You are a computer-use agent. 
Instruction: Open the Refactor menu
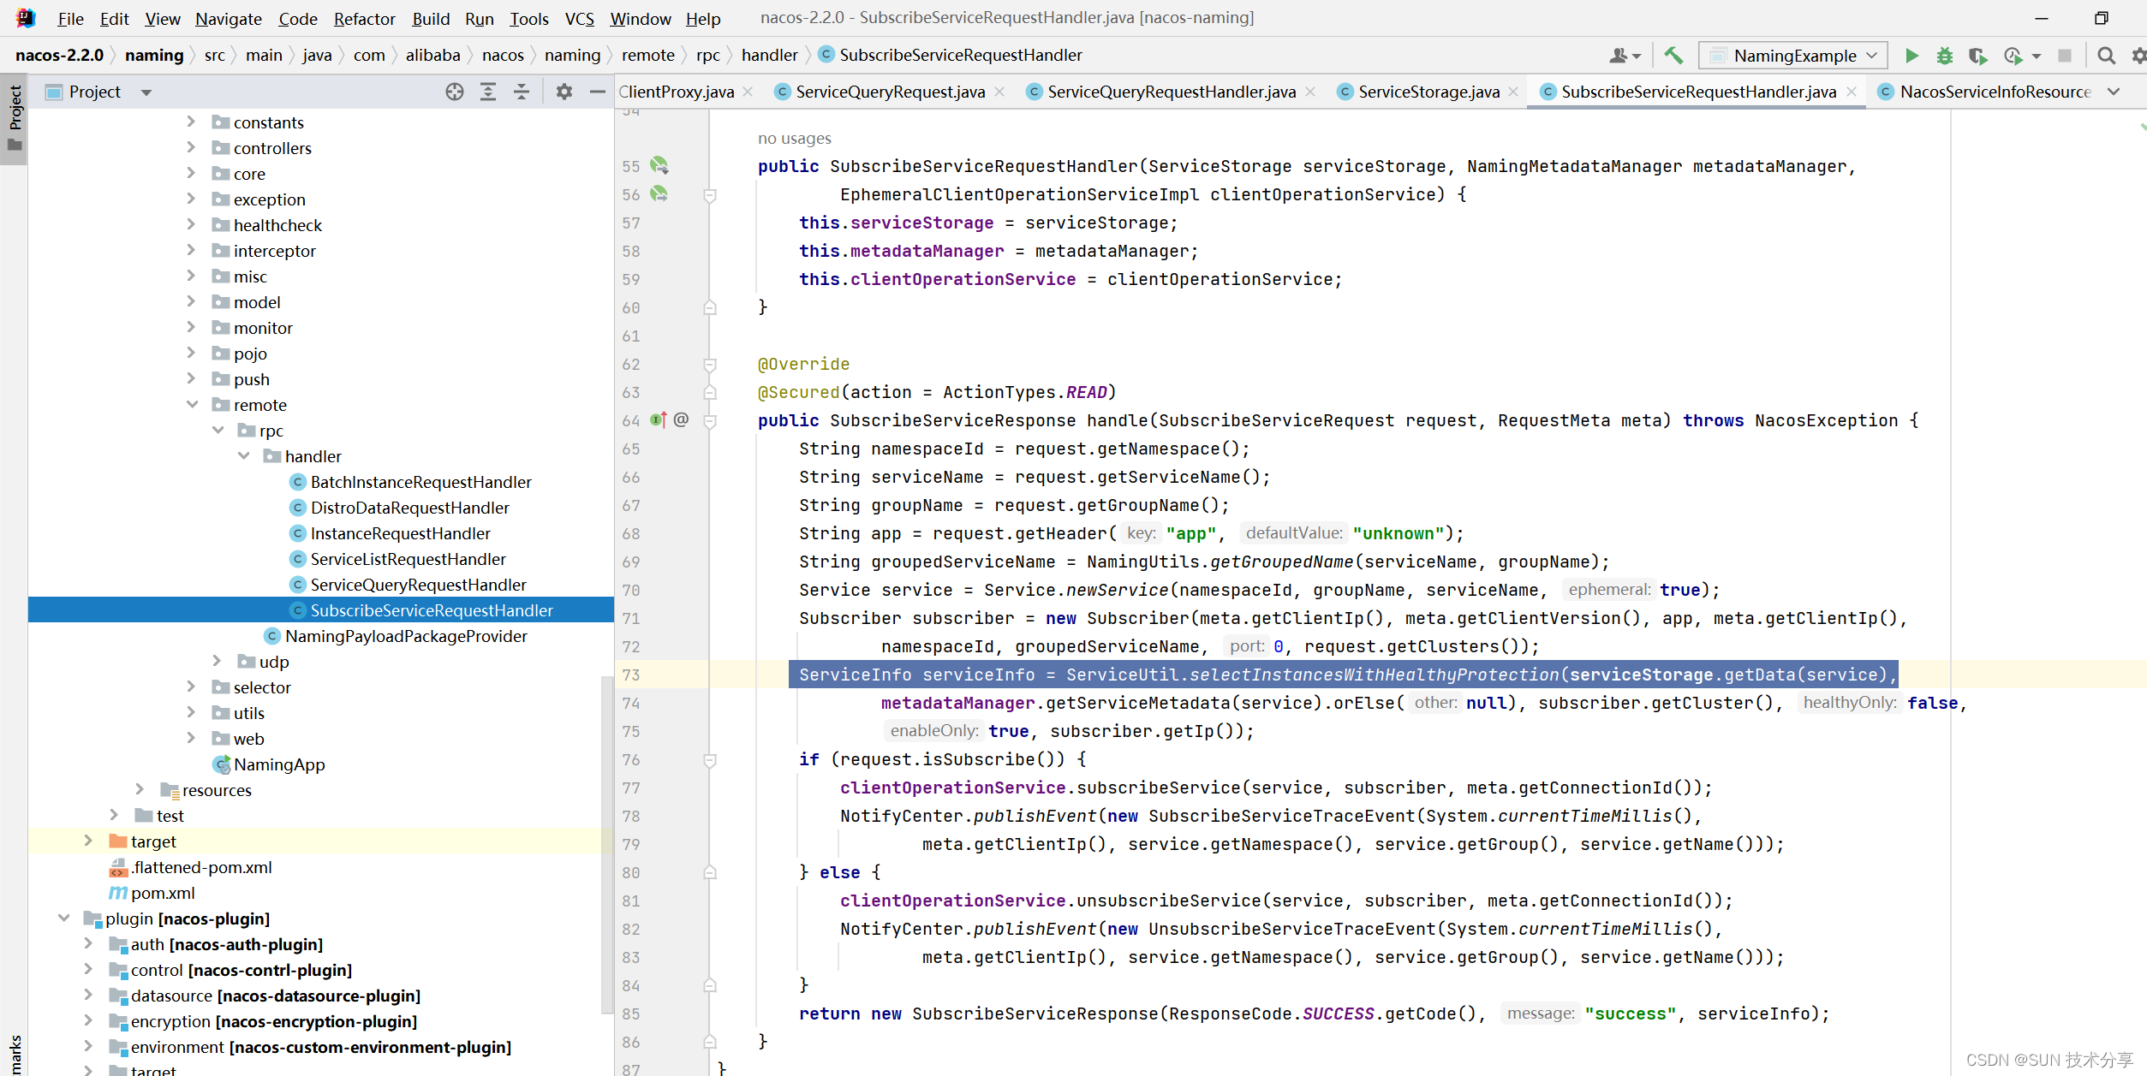[x=364, y=19]
